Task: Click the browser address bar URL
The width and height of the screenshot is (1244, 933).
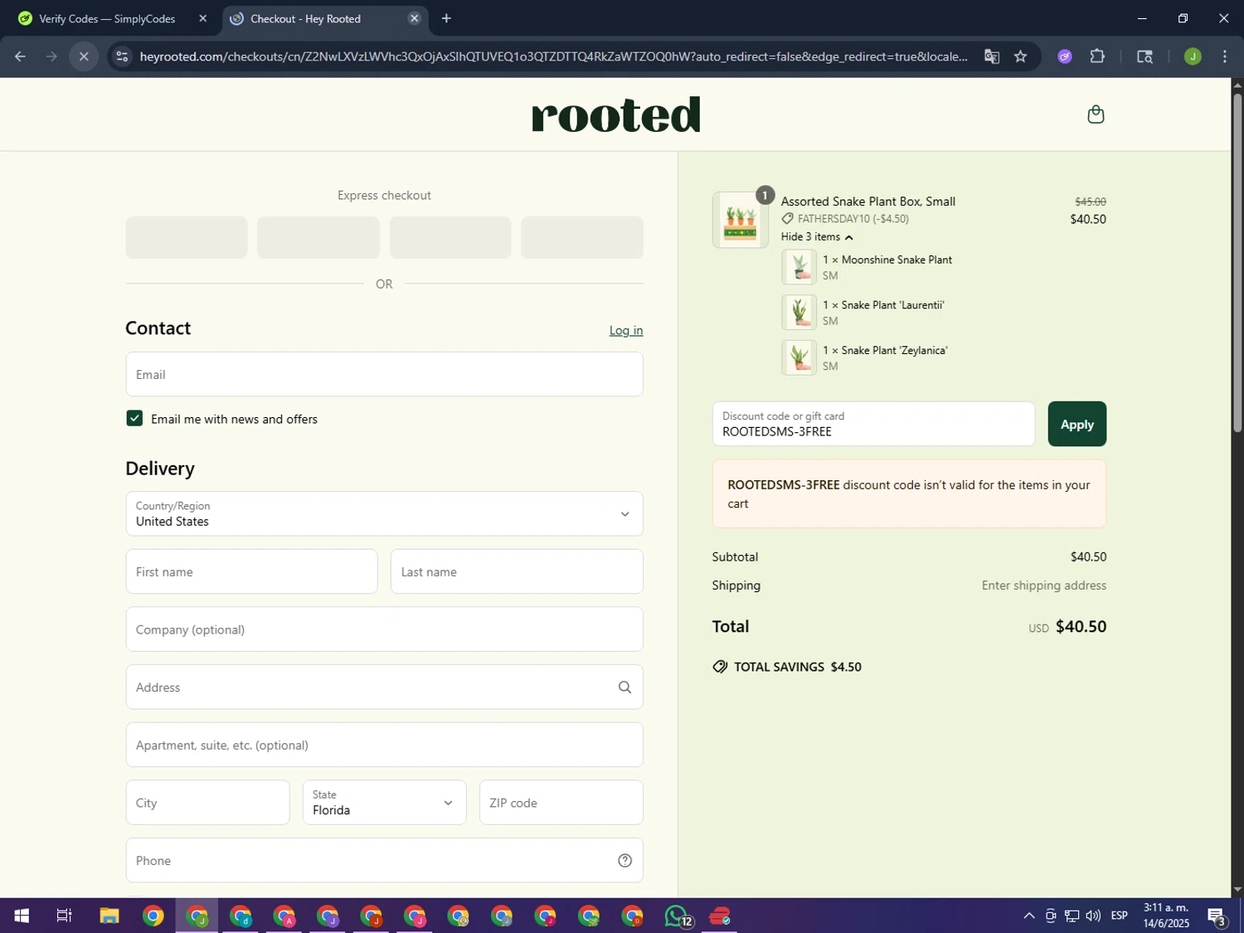Action: tap(553, 56)
